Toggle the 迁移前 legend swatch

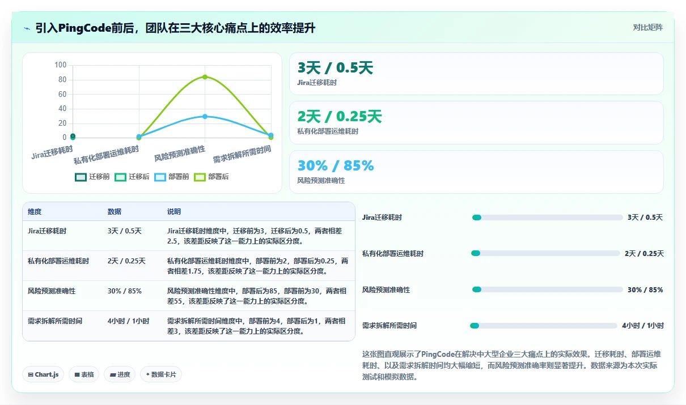81,177
